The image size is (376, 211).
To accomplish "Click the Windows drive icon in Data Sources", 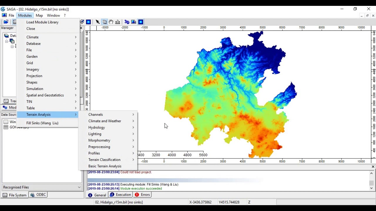I will tap(6, 122).
